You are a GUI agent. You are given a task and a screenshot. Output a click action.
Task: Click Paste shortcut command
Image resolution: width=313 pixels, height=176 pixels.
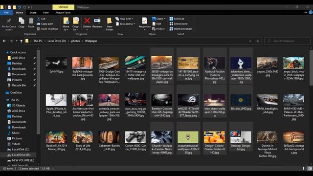point(47,29)
